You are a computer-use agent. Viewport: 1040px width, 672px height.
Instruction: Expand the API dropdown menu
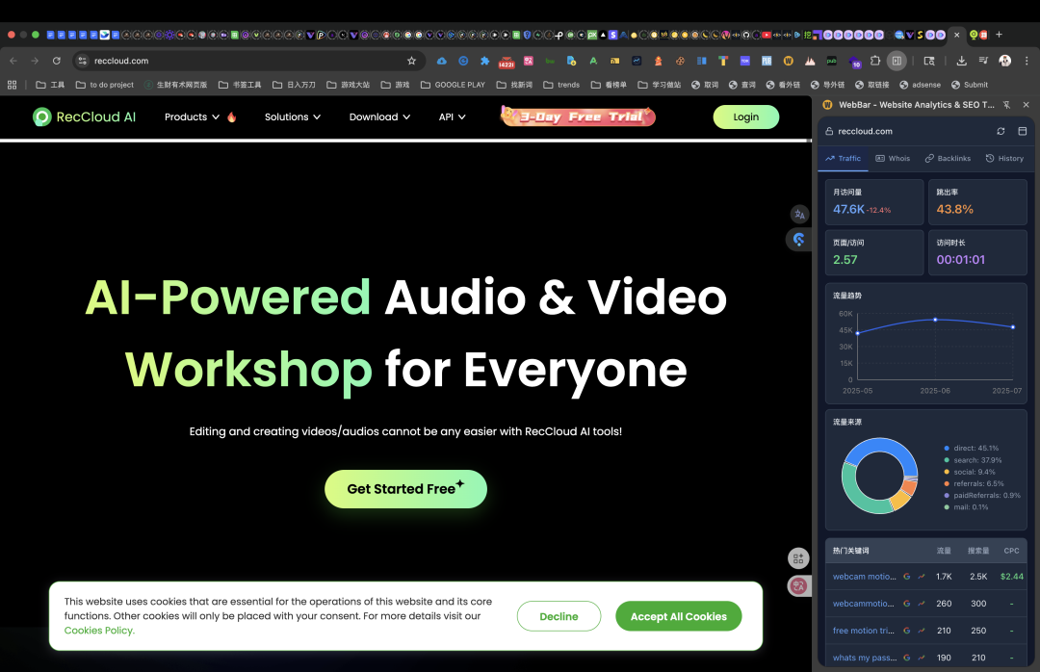pos(453,116)
